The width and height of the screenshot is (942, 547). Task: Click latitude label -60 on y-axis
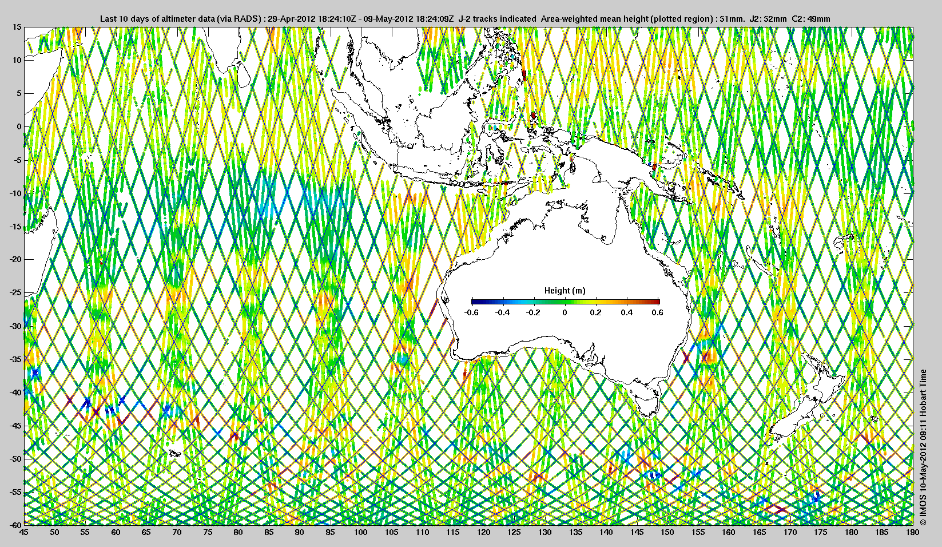pyautogui.click(x=15, y=525)
